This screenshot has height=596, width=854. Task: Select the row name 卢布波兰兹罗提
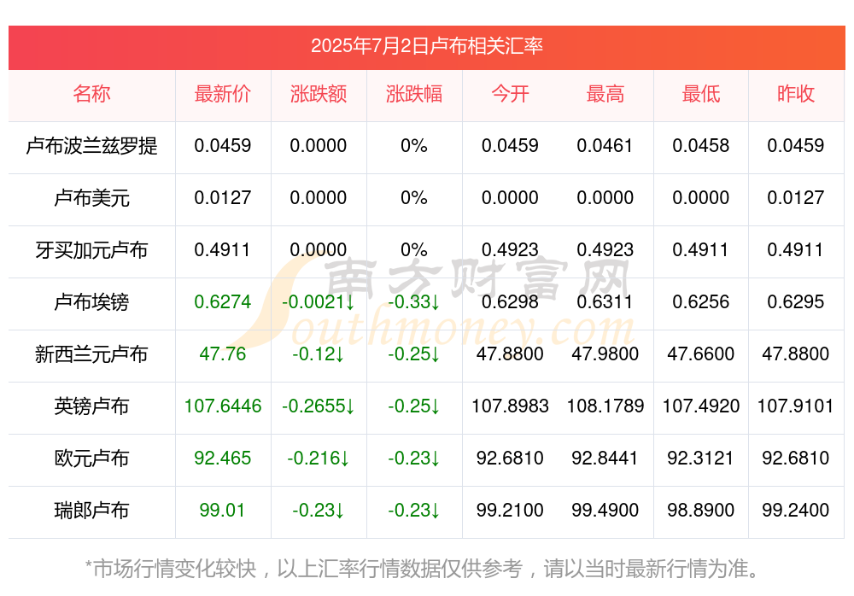(x=91, y=146)
